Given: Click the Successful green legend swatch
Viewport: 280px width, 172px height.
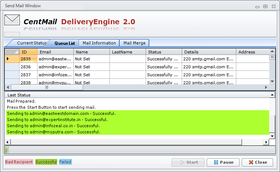Looking at the screenshot, I should coord(46,162).
